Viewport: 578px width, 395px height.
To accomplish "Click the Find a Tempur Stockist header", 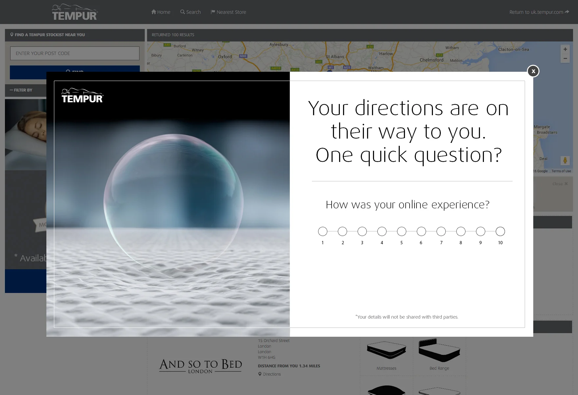I will (75, 35).
